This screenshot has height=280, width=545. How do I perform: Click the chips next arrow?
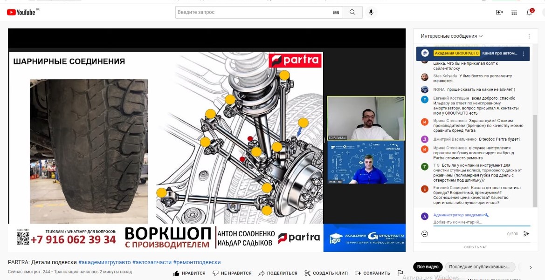click(x=531, y=267)
